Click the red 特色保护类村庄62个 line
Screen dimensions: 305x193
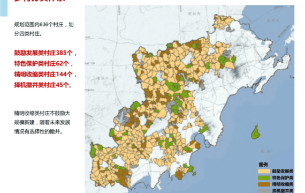43,64
